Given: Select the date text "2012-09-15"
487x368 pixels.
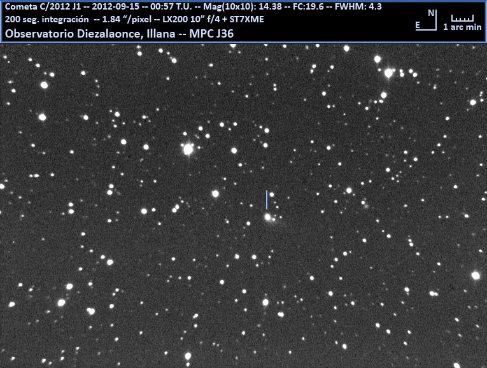Looking at the screenshot, I should pos(114,6).
